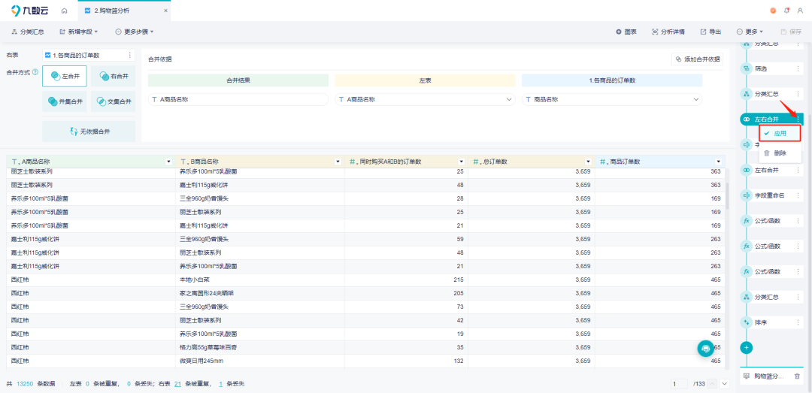The height and width of the screenshot is (393, 812).
Task: Click the floating teal round button over the table
Action: pos(705,349)
